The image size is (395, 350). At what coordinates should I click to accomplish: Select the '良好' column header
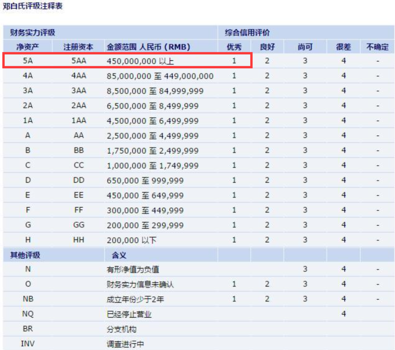[267, 46]
